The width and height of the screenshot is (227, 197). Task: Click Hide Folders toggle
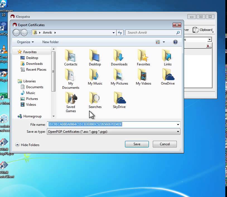pyautogui.click(x=27, y=145)
